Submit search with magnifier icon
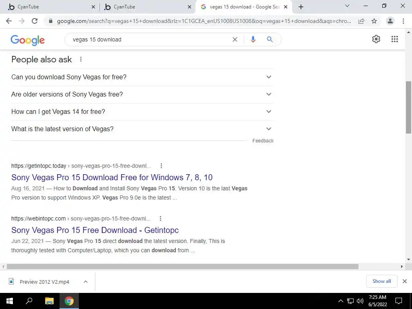The height and width of the screenshot is (309, 412). click(x=270, y=39)
